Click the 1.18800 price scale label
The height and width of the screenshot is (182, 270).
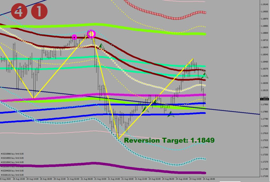[264, 33]
